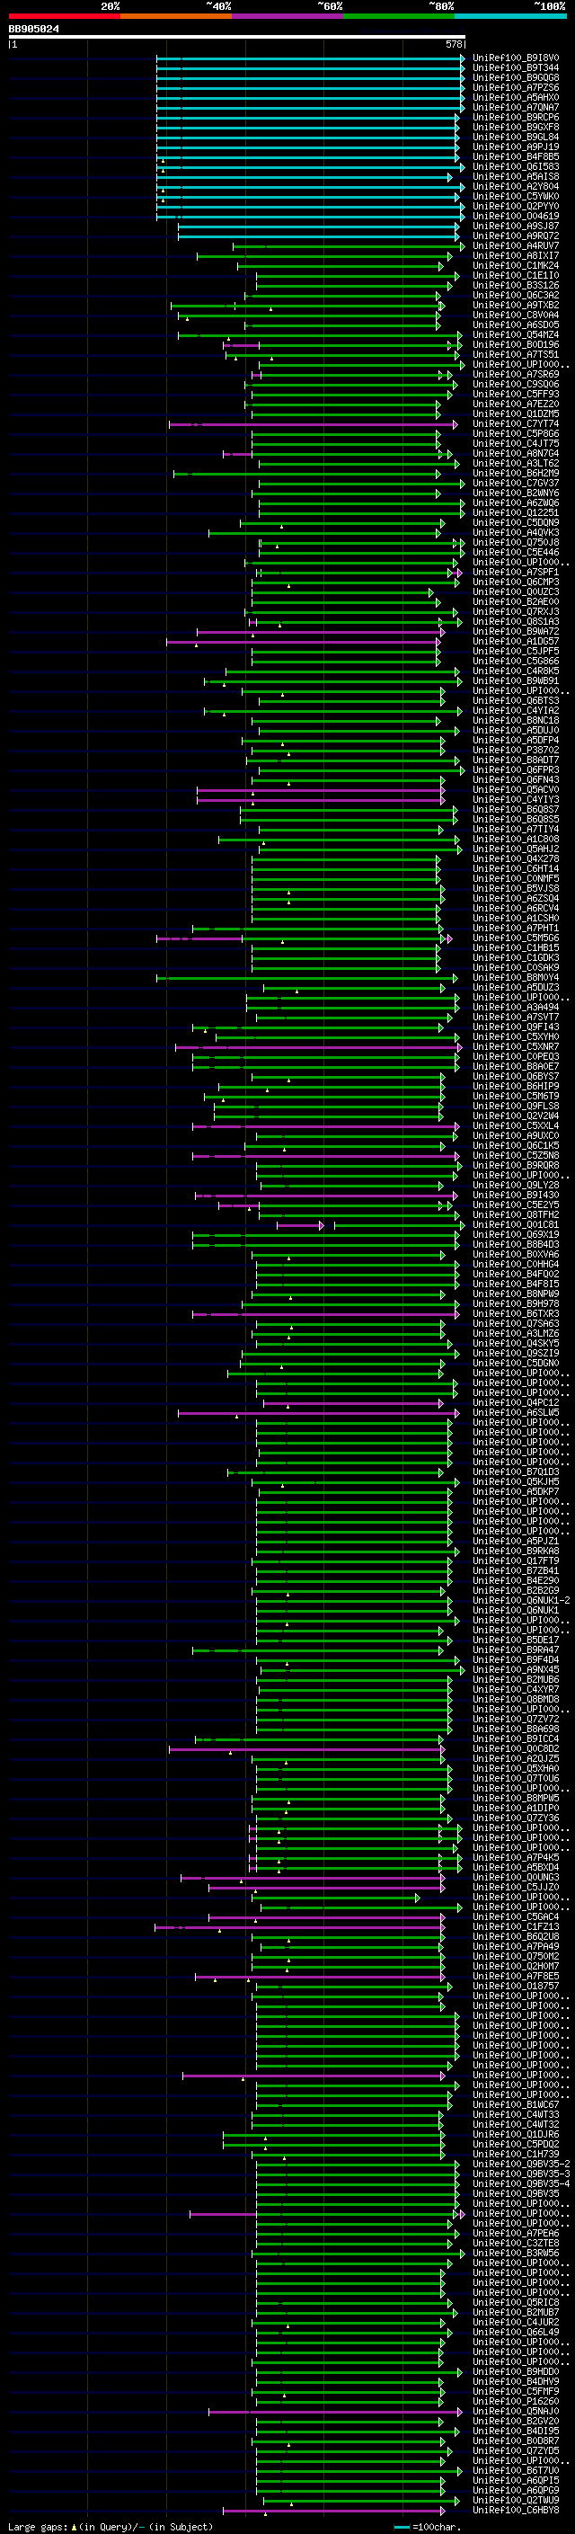The image size is (575, 2534).
Task: Select the UniRef100_Q7RXJ3 label
Action: pos(516,612)
